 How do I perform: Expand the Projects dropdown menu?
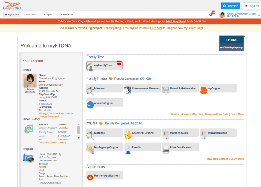click(49, 14)
